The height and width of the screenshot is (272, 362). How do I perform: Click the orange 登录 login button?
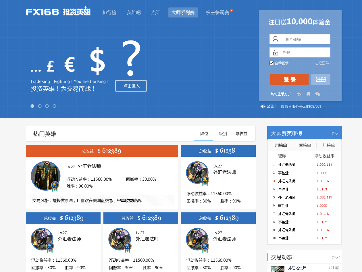289,79
